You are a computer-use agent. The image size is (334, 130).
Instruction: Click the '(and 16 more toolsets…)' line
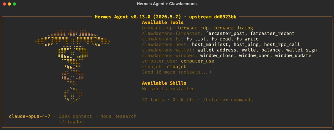[x=177, y=72]
